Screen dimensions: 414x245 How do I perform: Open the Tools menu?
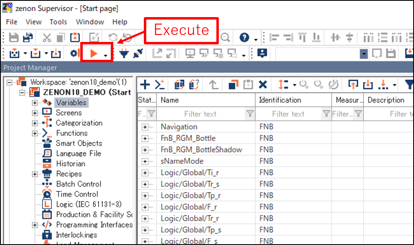click(58, 22)
